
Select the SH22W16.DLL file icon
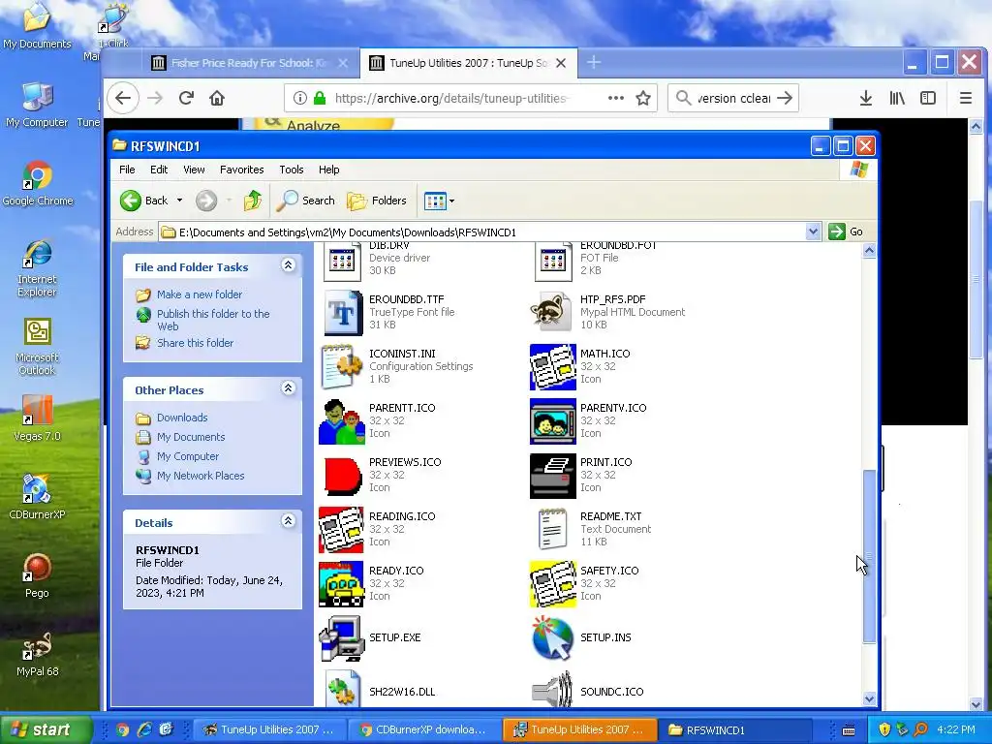pos(342,690)
